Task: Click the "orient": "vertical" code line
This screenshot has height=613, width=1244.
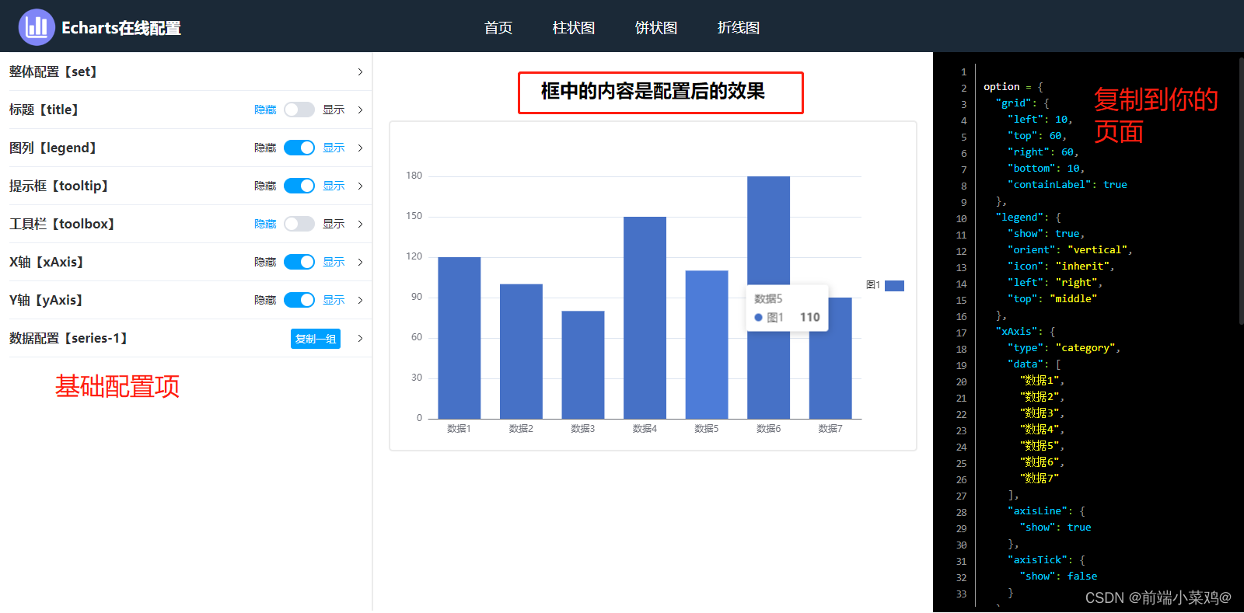Action: click(1070, 250)
